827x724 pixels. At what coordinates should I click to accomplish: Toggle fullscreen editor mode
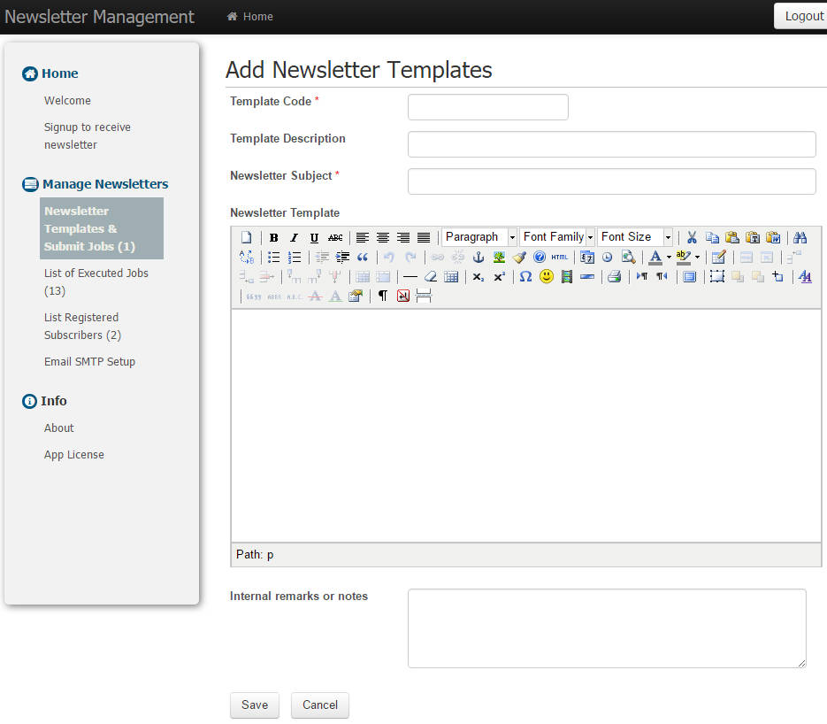click(x=689, y=276)
